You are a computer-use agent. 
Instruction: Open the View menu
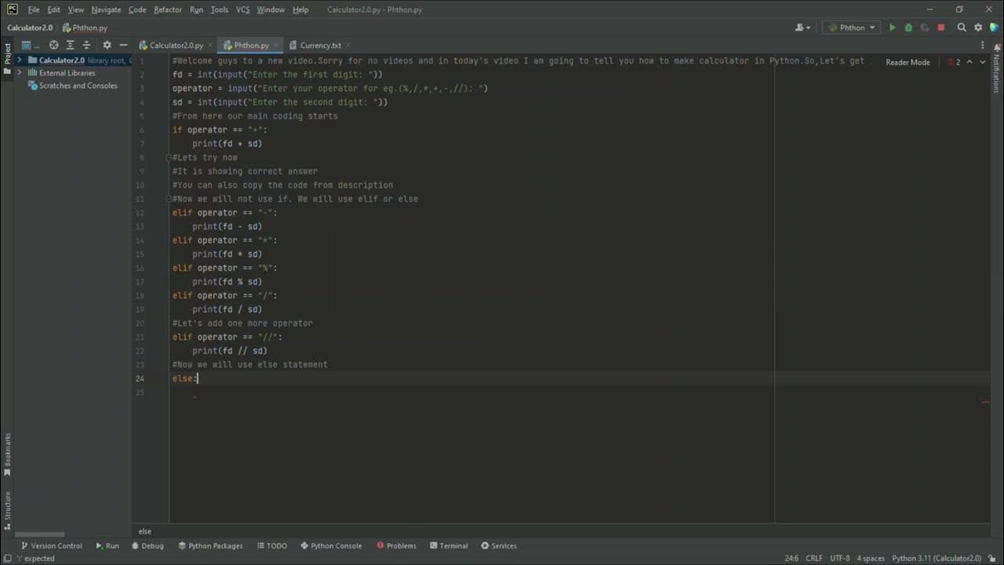(76, 9)
